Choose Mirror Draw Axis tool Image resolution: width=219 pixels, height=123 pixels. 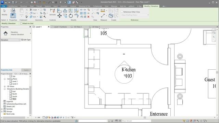coord(76,11)
